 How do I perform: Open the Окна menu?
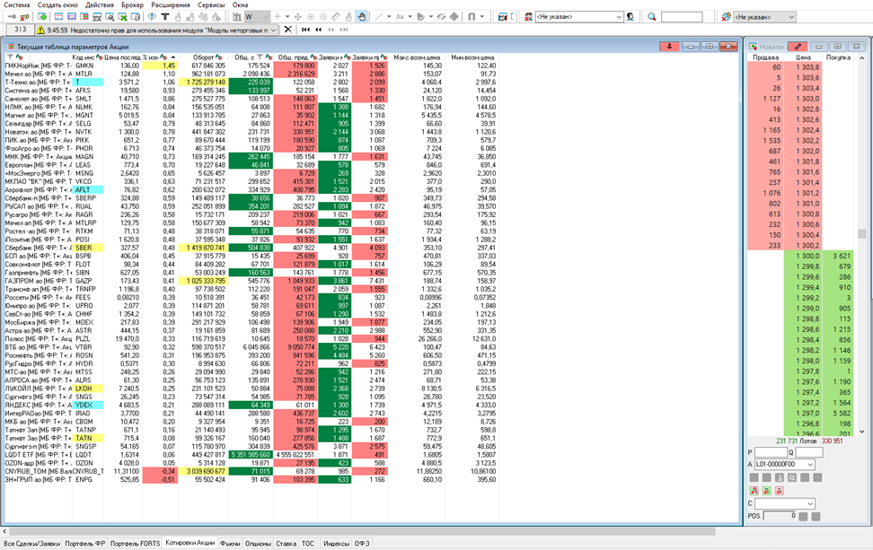(x=240, y=4)
